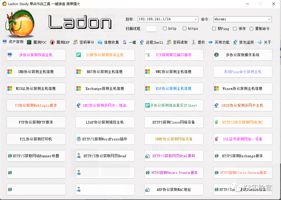Click the Windows flag icon on Winrm协议探测主机信息

(x=216, y=88)
